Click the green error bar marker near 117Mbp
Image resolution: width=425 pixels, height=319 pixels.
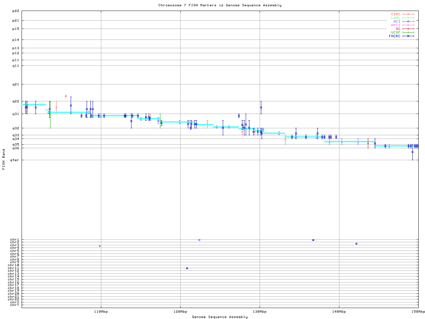[x=160, y=121]
